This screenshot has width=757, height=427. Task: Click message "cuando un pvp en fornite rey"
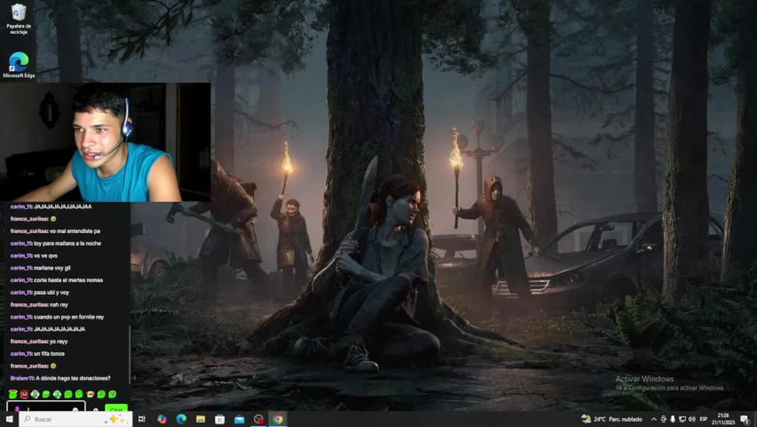coord(69,317)
